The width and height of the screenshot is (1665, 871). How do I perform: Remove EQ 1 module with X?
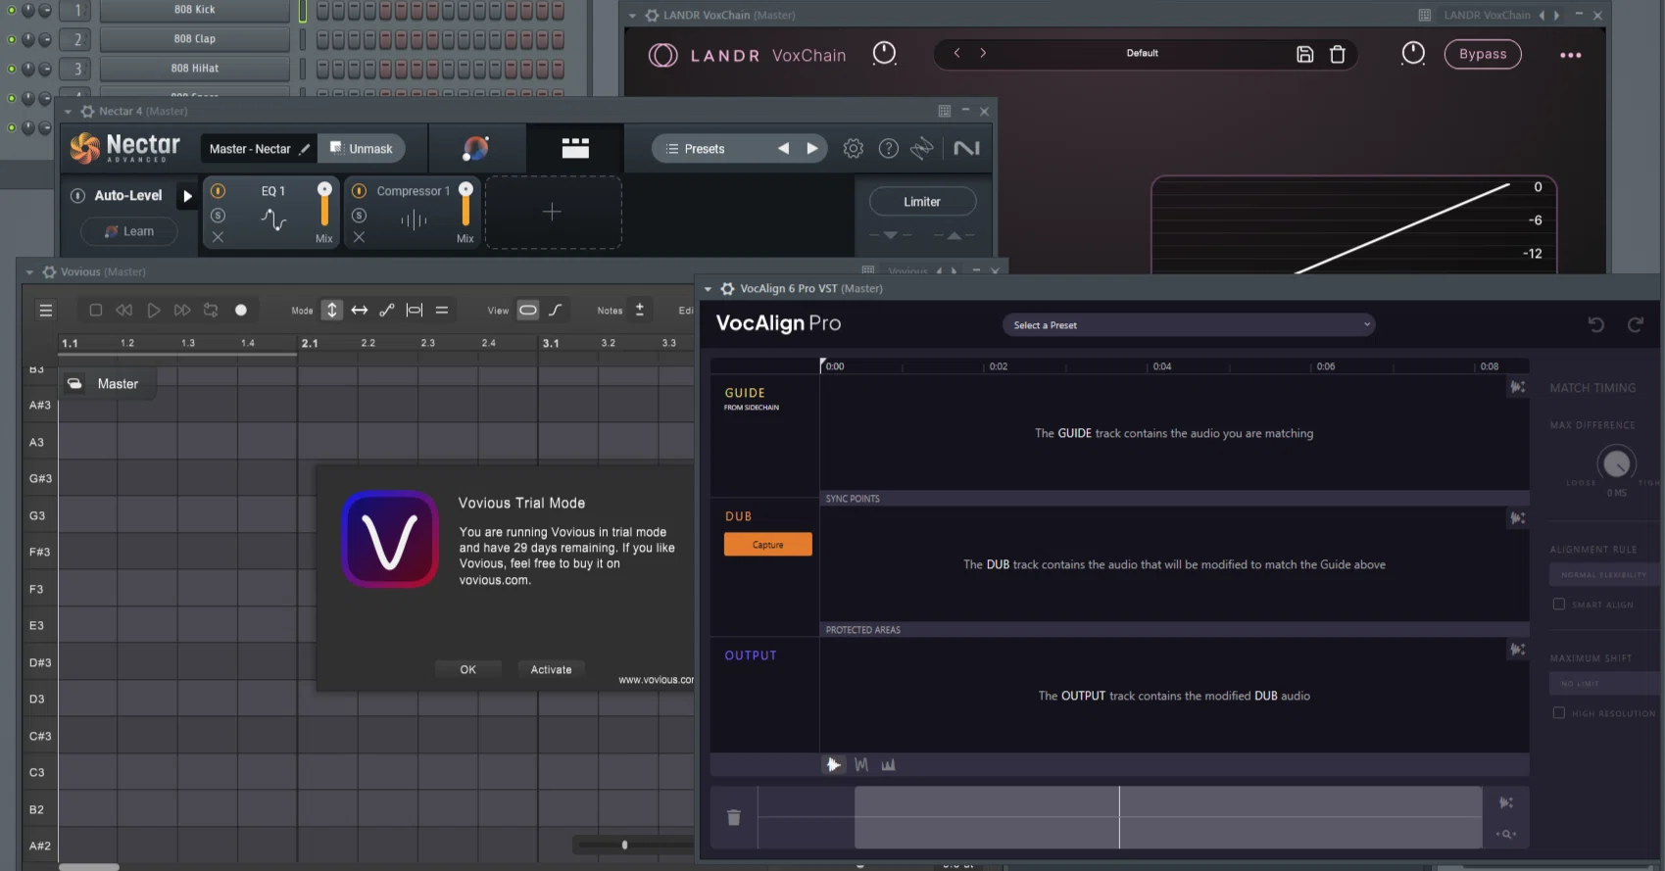coord(218,237)
